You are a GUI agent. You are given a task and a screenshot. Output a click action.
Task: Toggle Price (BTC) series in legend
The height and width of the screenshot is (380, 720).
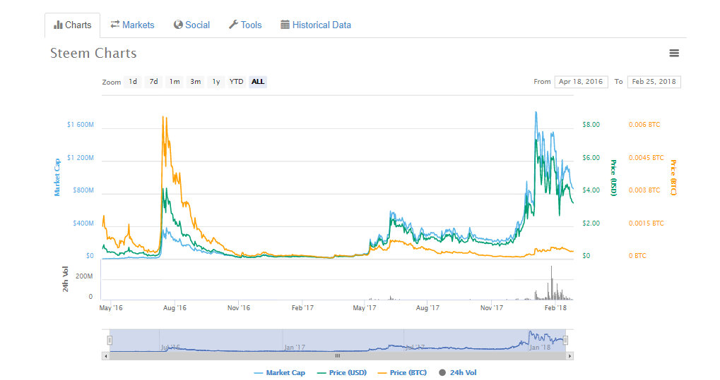[x=402, y=373]
